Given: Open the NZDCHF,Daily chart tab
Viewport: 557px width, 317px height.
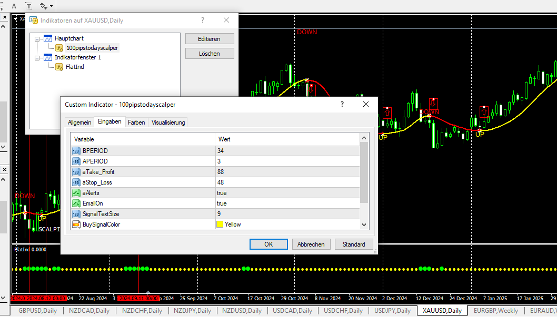Looking at the screenshot, I should click(142, 311).
